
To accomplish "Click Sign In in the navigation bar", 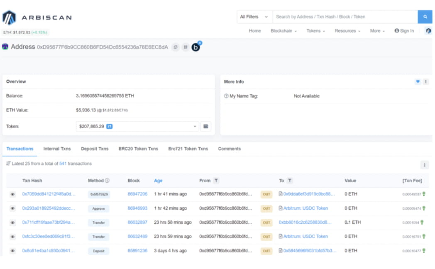I will 404,31.
